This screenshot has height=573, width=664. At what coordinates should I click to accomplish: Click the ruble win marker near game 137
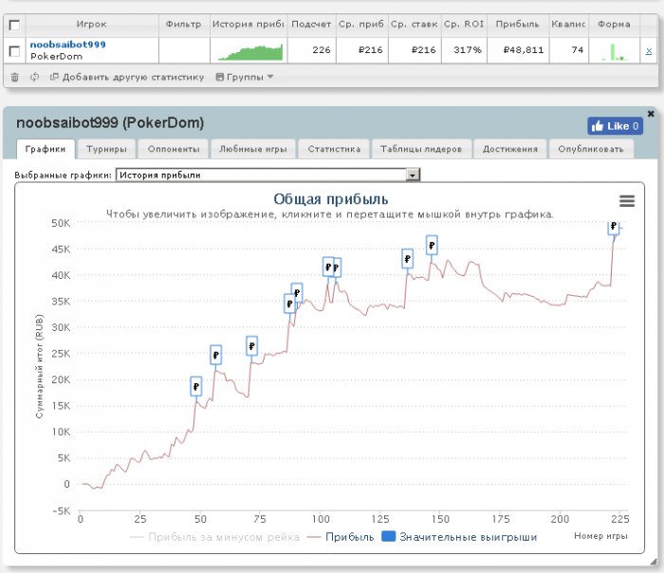(407, 258)
